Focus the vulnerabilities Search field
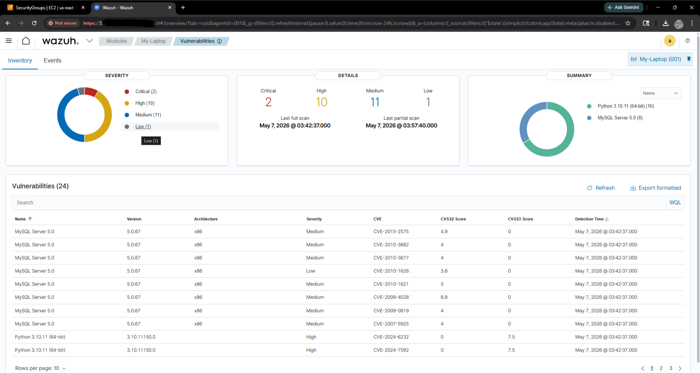Screen dimensions: 700x373 pos(339,203)
